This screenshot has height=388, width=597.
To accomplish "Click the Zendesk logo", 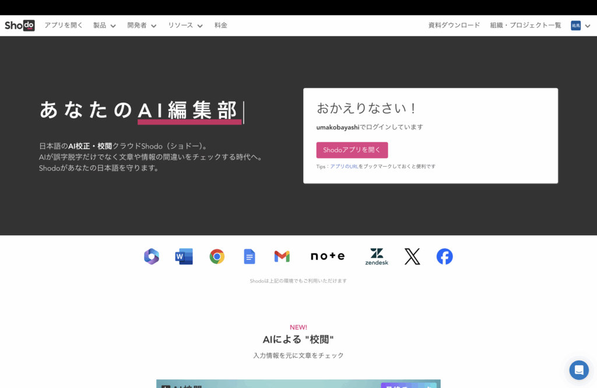I will (377, 256).
